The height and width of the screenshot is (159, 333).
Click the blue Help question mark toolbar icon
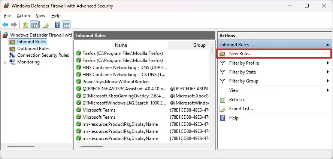(57, 25)
